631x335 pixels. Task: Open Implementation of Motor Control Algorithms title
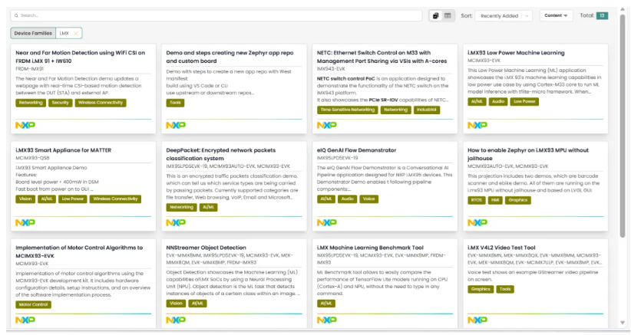click(79, 252)
